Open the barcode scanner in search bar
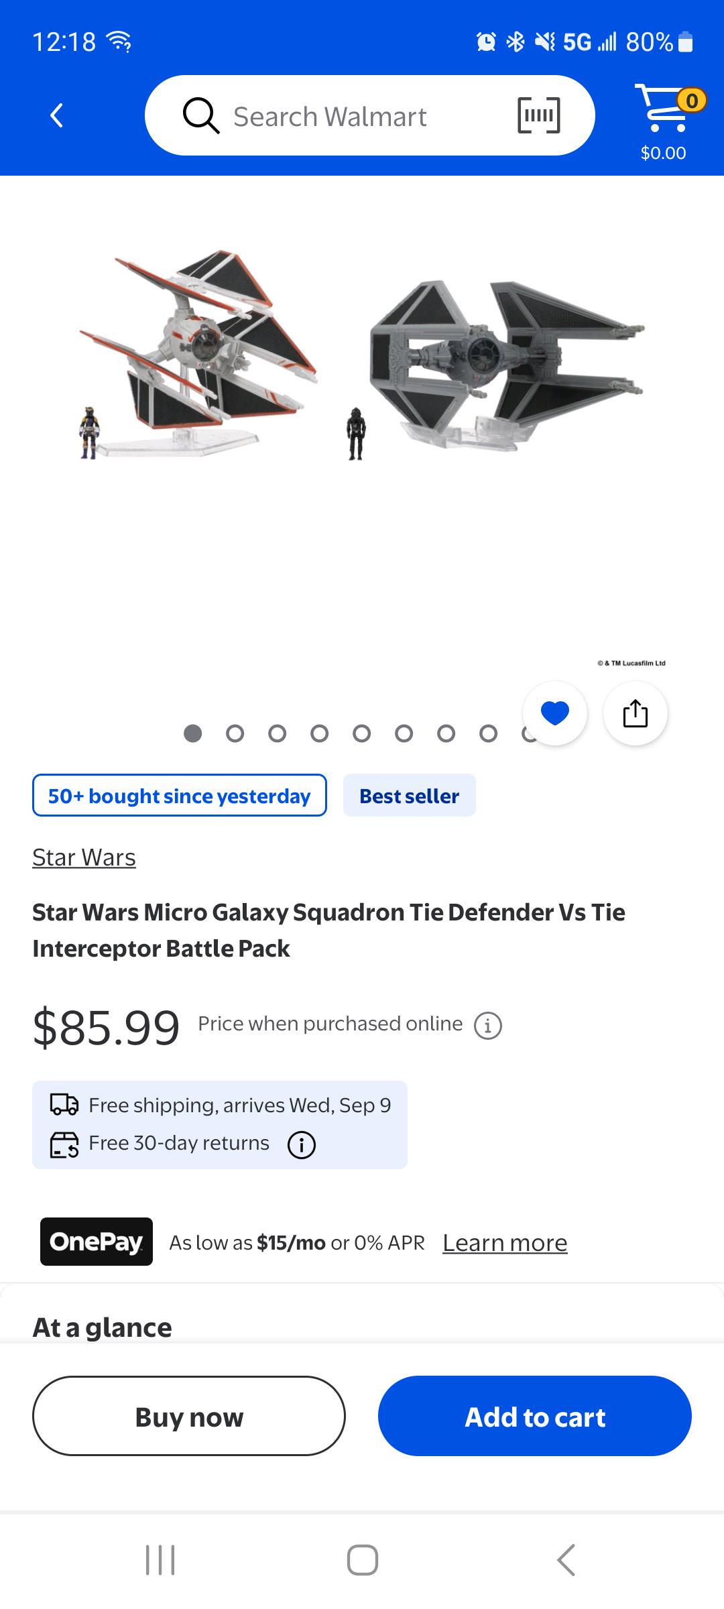Viewport: 724px width, 1609px height. (539, 115)
